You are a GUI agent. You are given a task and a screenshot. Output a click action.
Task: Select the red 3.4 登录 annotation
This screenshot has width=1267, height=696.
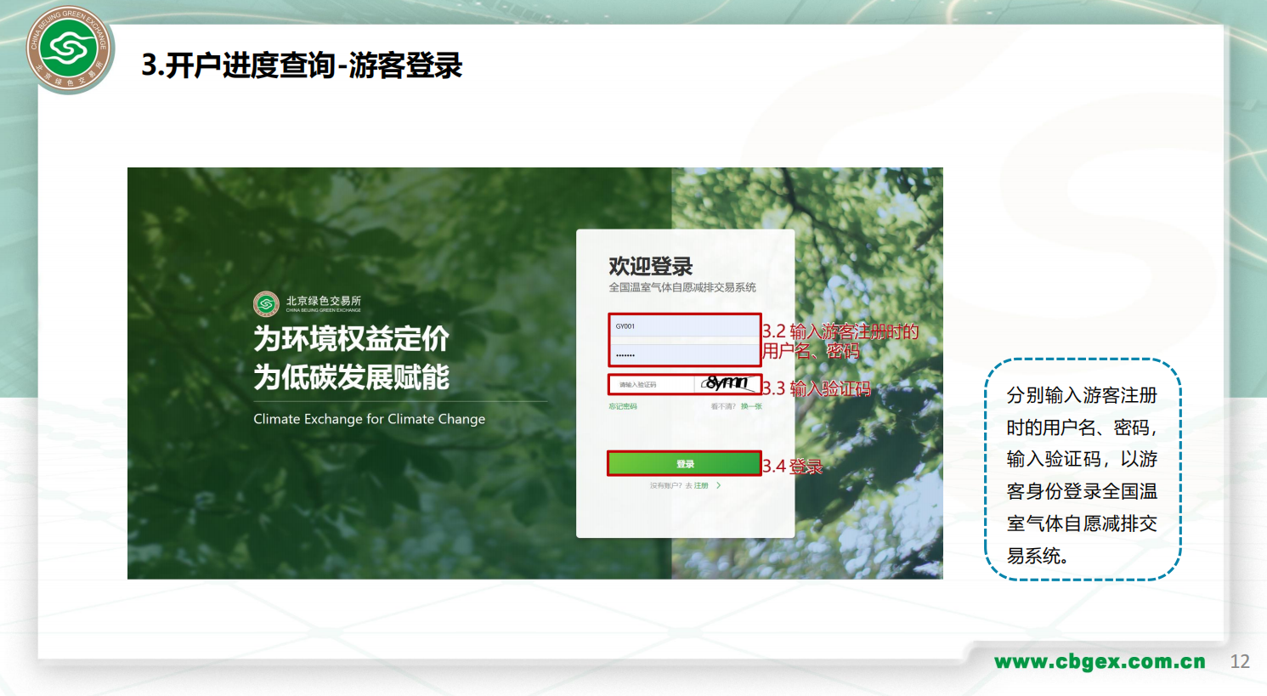click(792, 467)
